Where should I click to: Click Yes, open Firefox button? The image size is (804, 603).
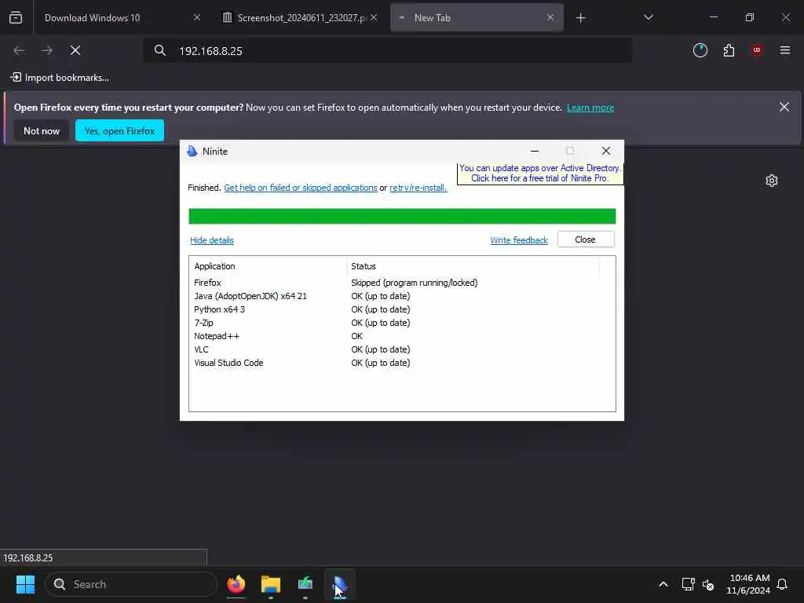(119, 131)
